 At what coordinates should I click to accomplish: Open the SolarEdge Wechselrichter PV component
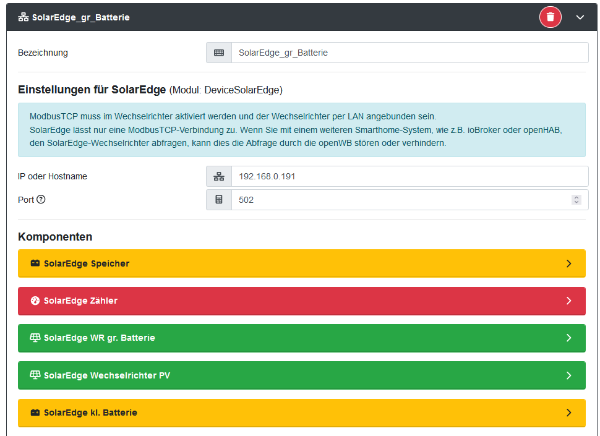pyautogui.click(x=301, y=375)
